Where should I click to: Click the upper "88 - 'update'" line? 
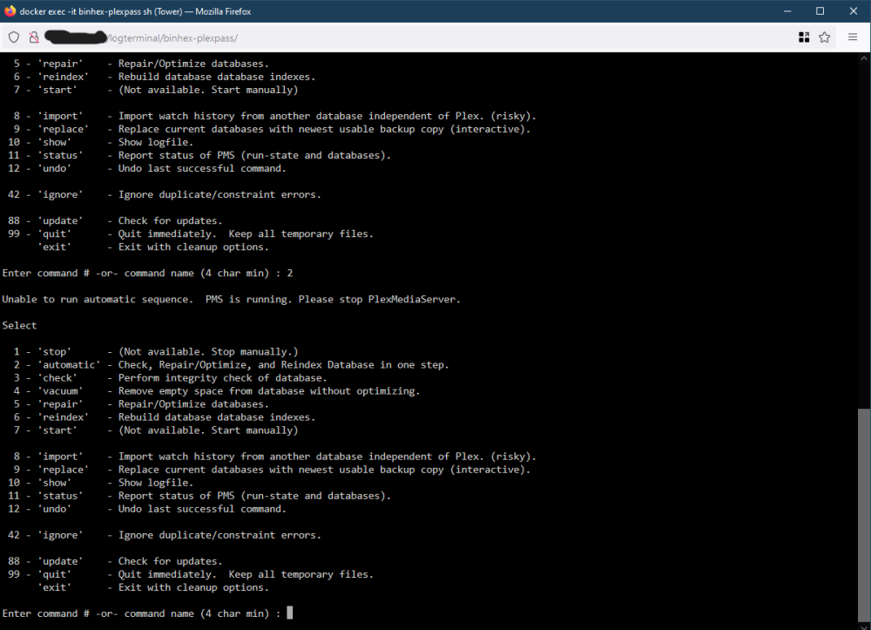(115, 220)
